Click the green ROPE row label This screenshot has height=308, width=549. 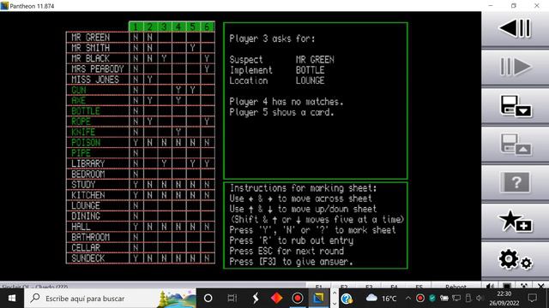click(81, 121)
